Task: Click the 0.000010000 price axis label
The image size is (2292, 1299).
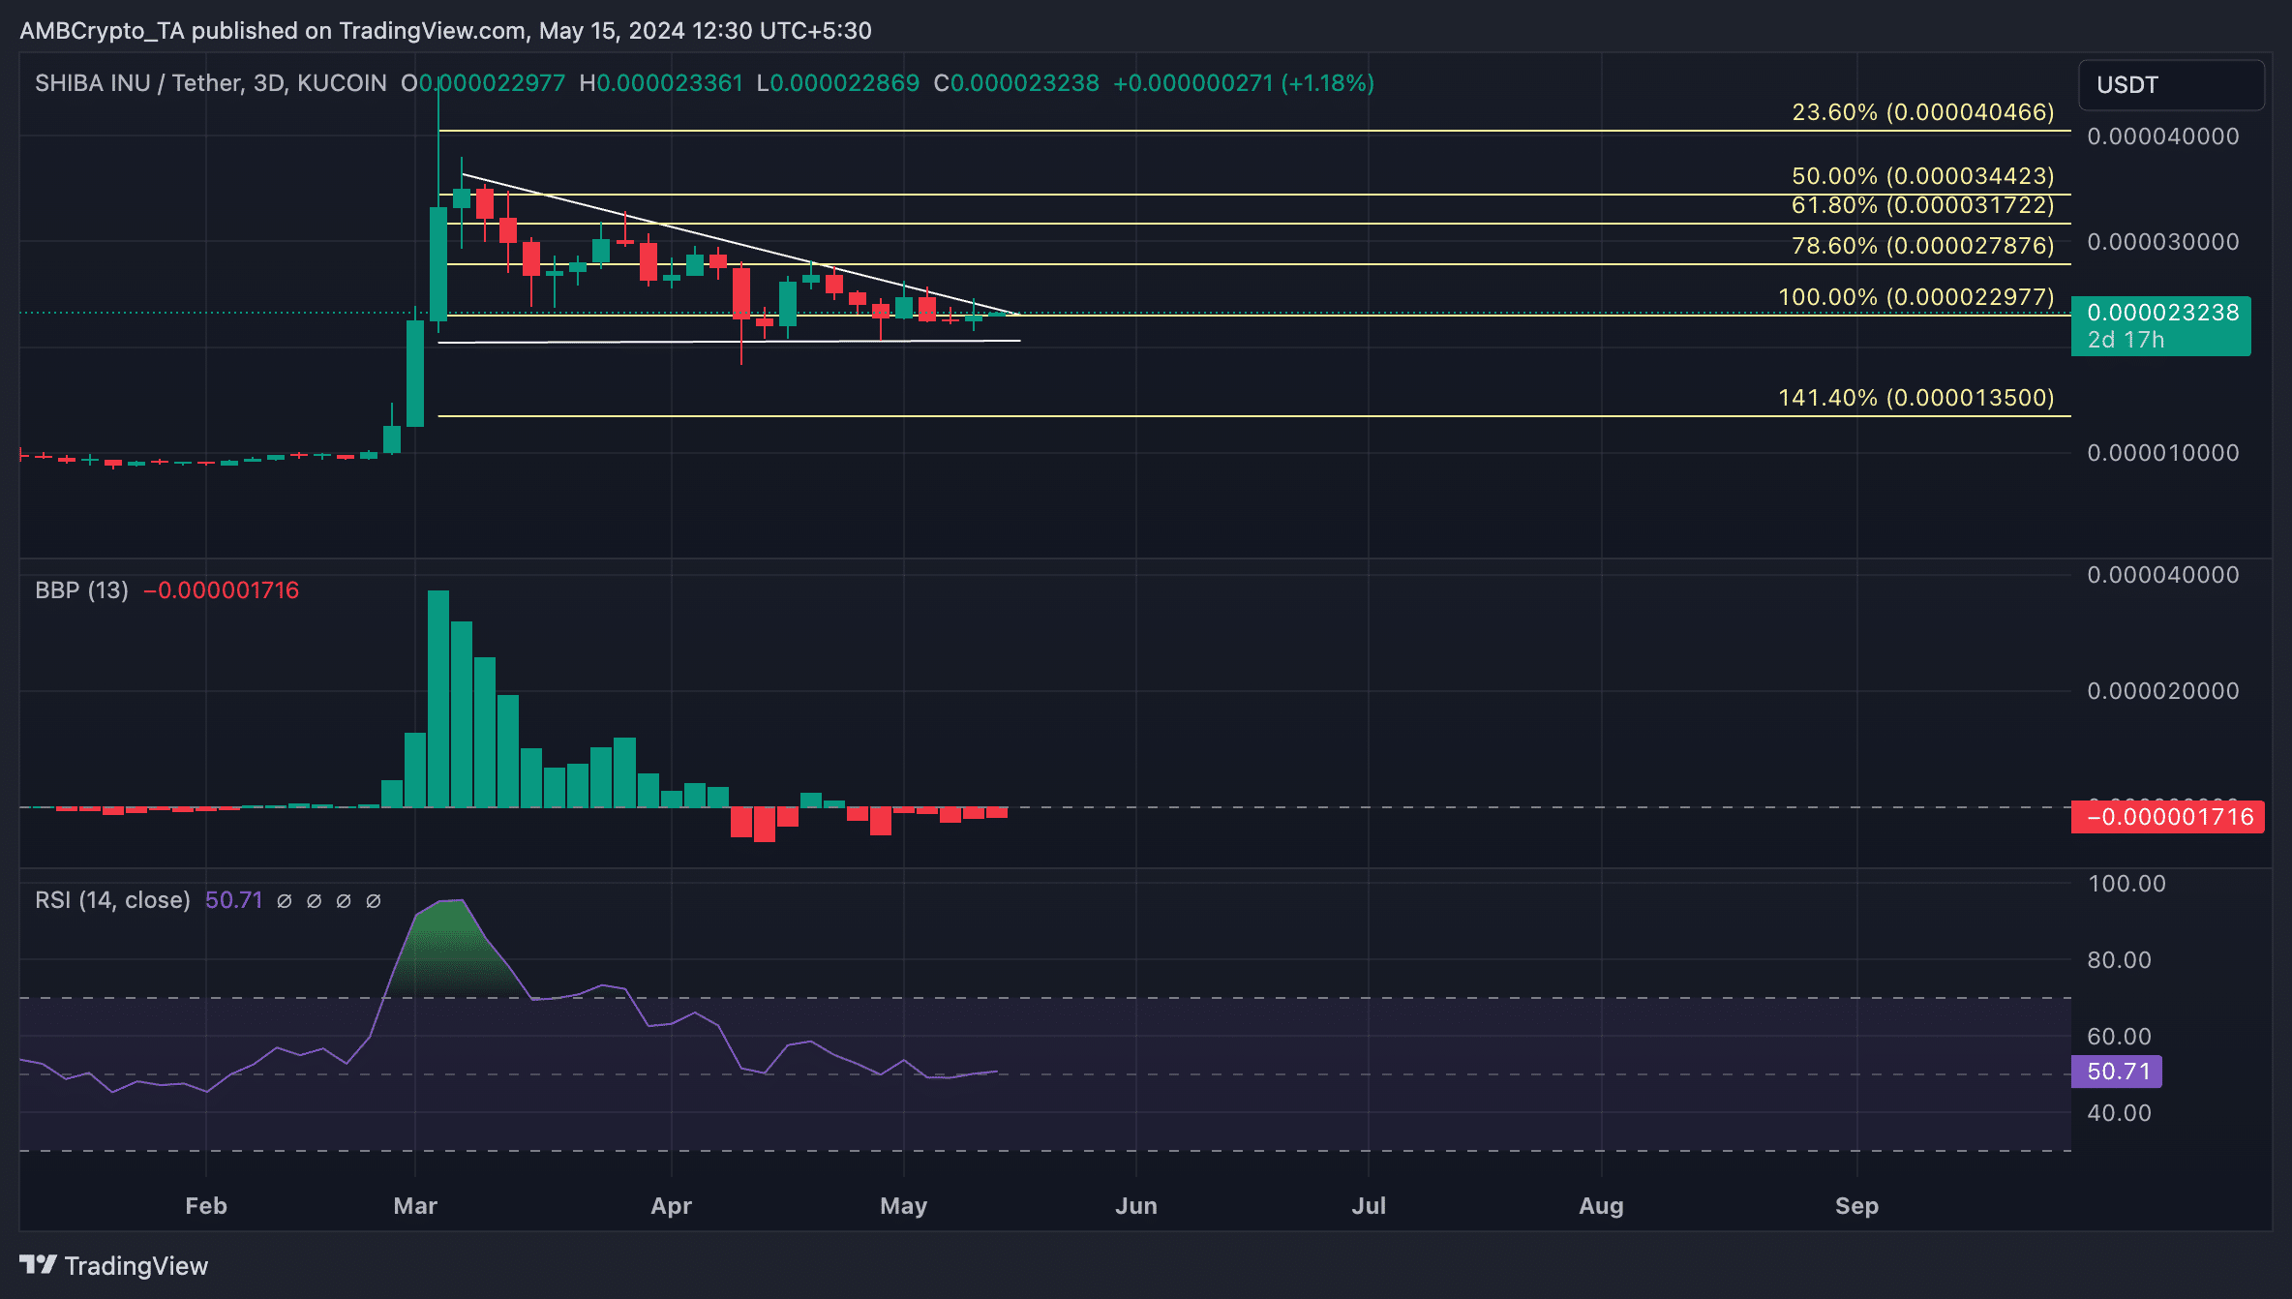Action: tap(2163, 453)
